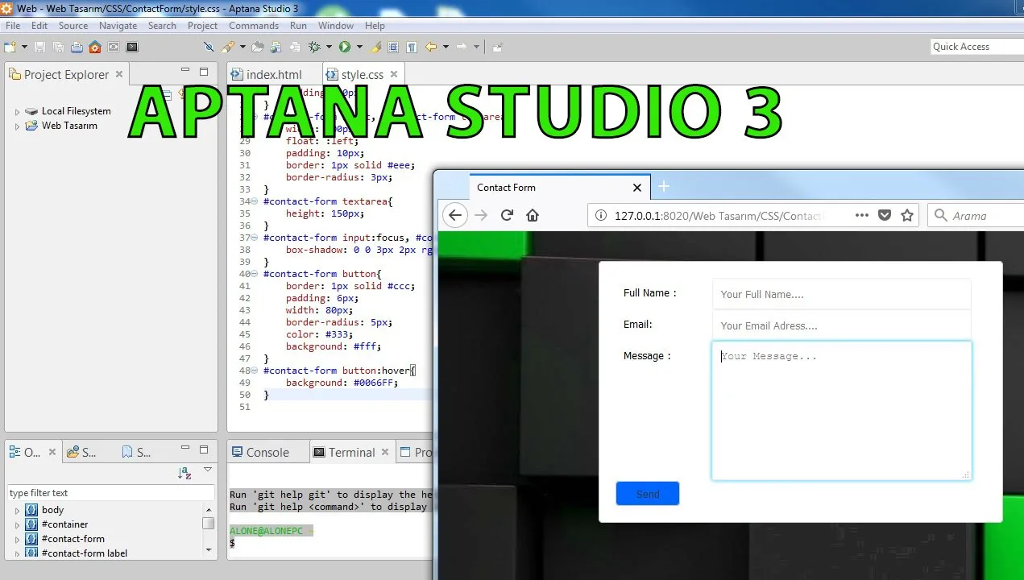
Task: Click the Print toolbar icon
Action: (77, 48)
